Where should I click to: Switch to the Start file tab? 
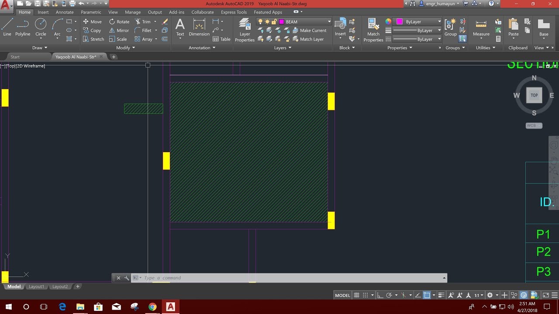point(15,57)
